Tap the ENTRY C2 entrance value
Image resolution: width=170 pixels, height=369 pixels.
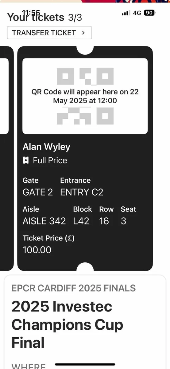[82, 192]
